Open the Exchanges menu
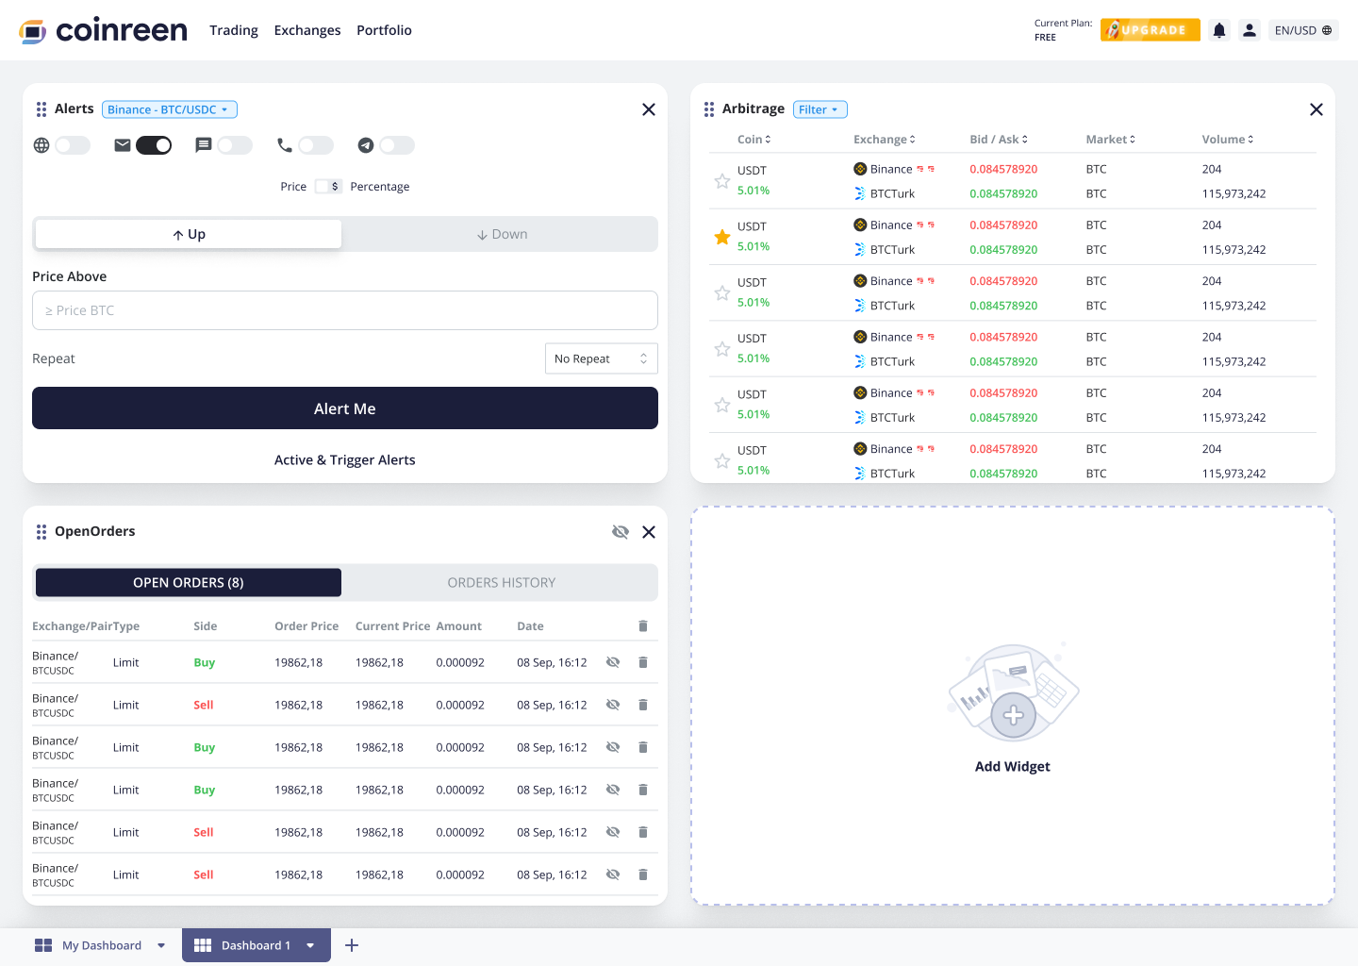Screen dimensions: 1358x966 point(307,30)
